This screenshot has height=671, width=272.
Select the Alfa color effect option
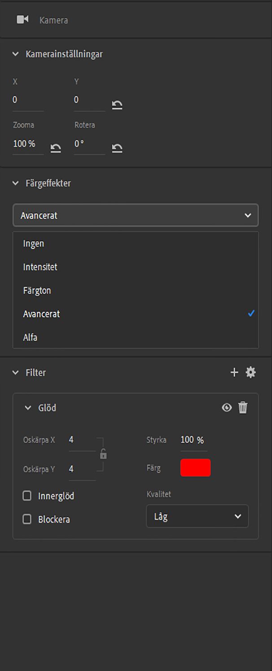point(30,337)
